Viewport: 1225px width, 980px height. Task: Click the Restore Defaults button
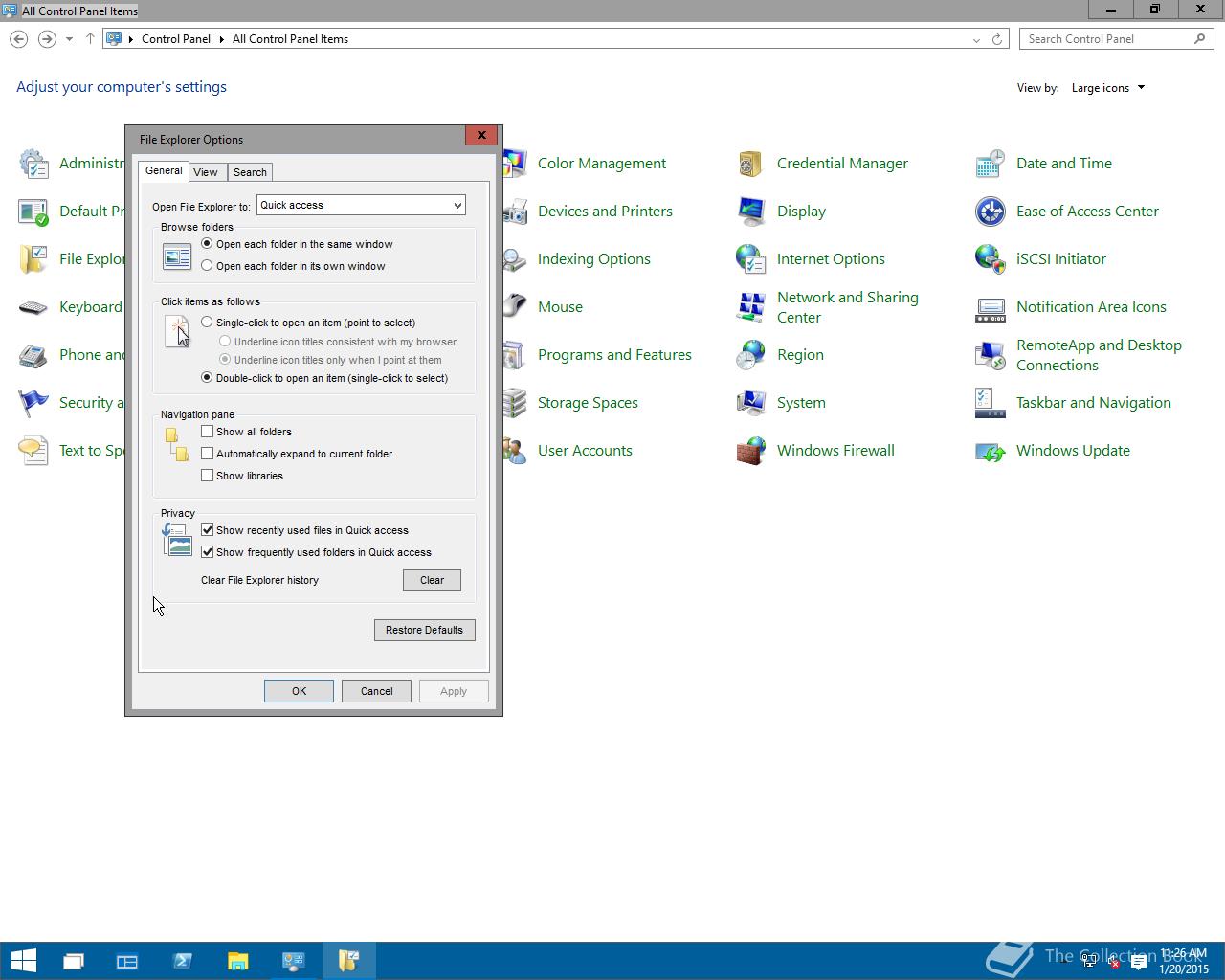pyautogui.click(x=424, y=630)
